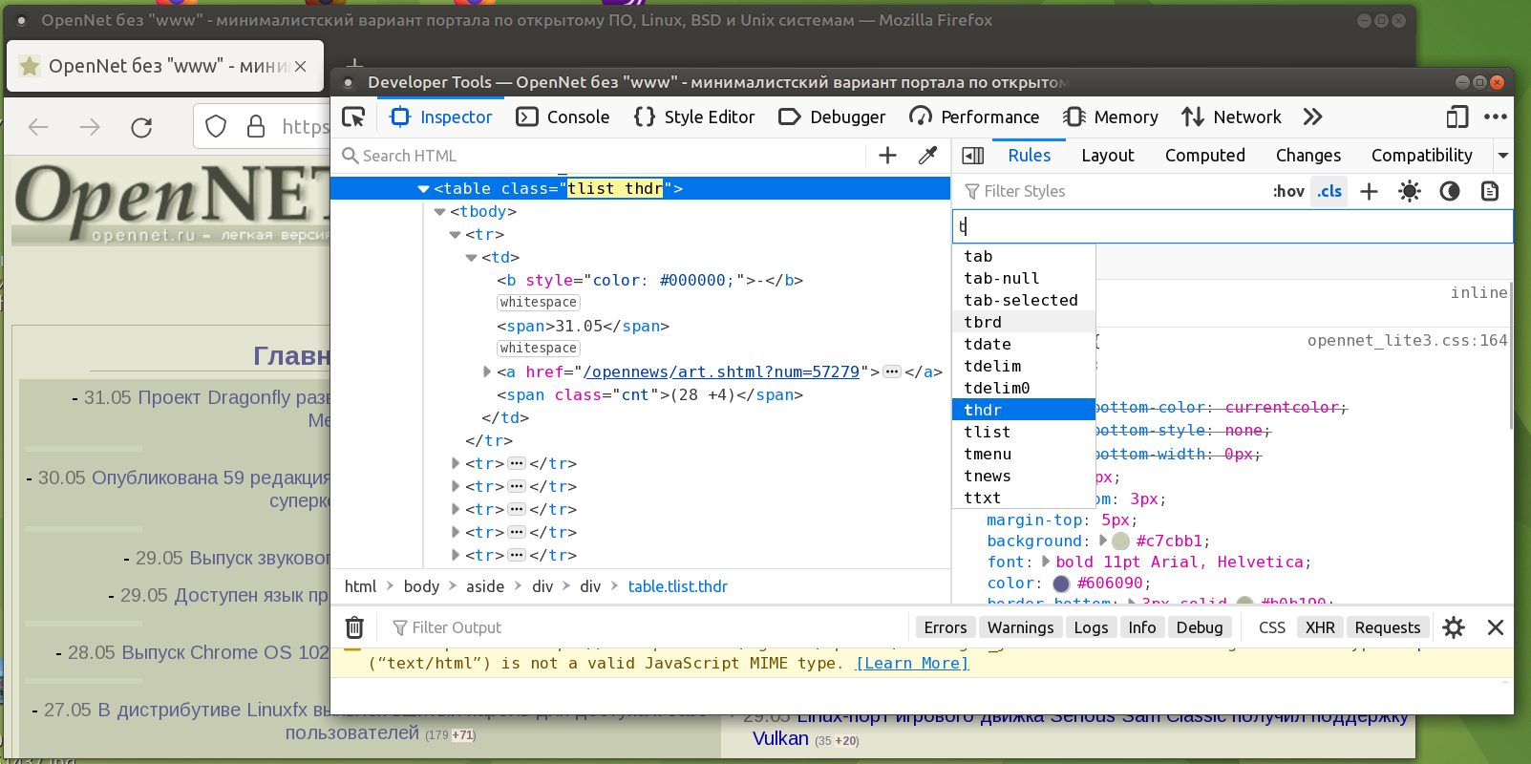Click the add new node plus icon
The height and width of the screenshot is (764, 1531).
tap(887, 156)
